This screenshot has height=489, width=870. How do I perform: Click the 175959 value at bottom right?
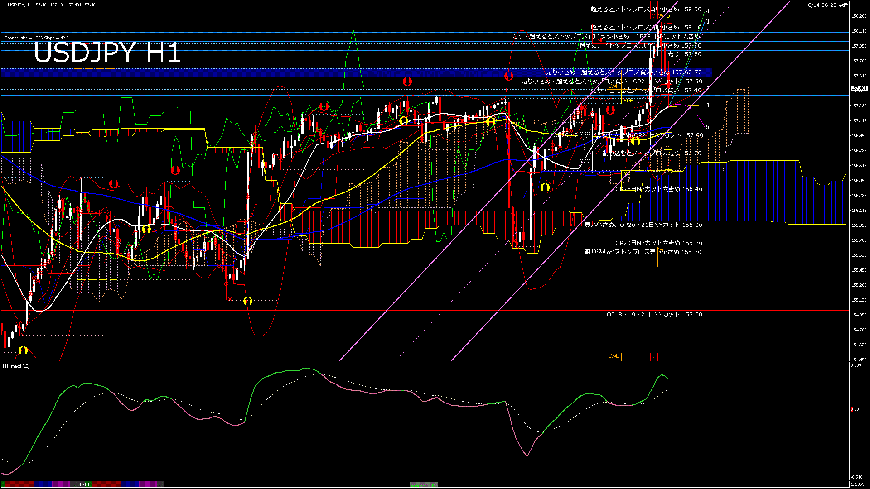858,484
